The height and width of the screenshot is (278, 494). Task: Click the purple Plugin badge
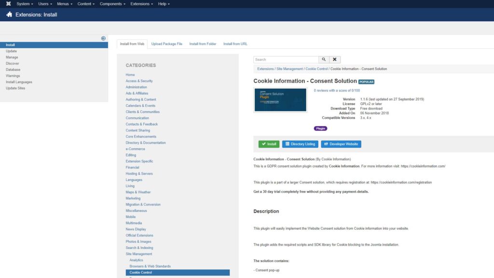point(320,128)
